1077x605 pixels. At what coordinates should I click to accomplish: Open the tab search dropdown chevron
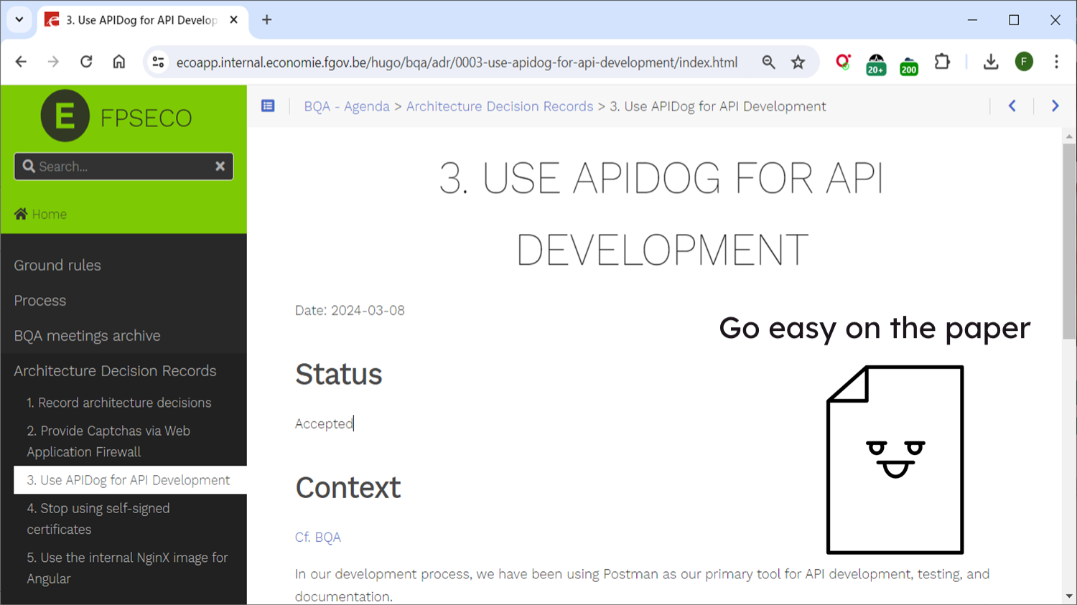[19, 20]
